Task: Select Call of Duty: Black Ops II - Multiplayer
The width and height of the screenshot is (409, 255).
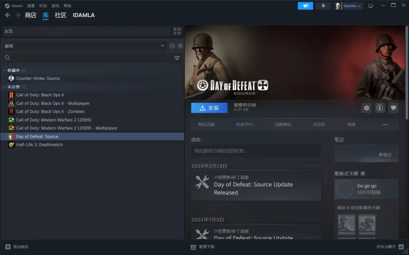Action: (x=53, y=103)
